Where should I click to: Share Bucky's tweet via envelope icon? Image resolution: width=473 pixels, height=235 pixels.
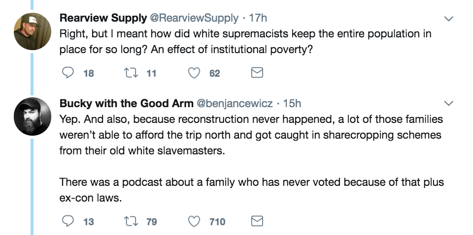click(x=257, y=222)
